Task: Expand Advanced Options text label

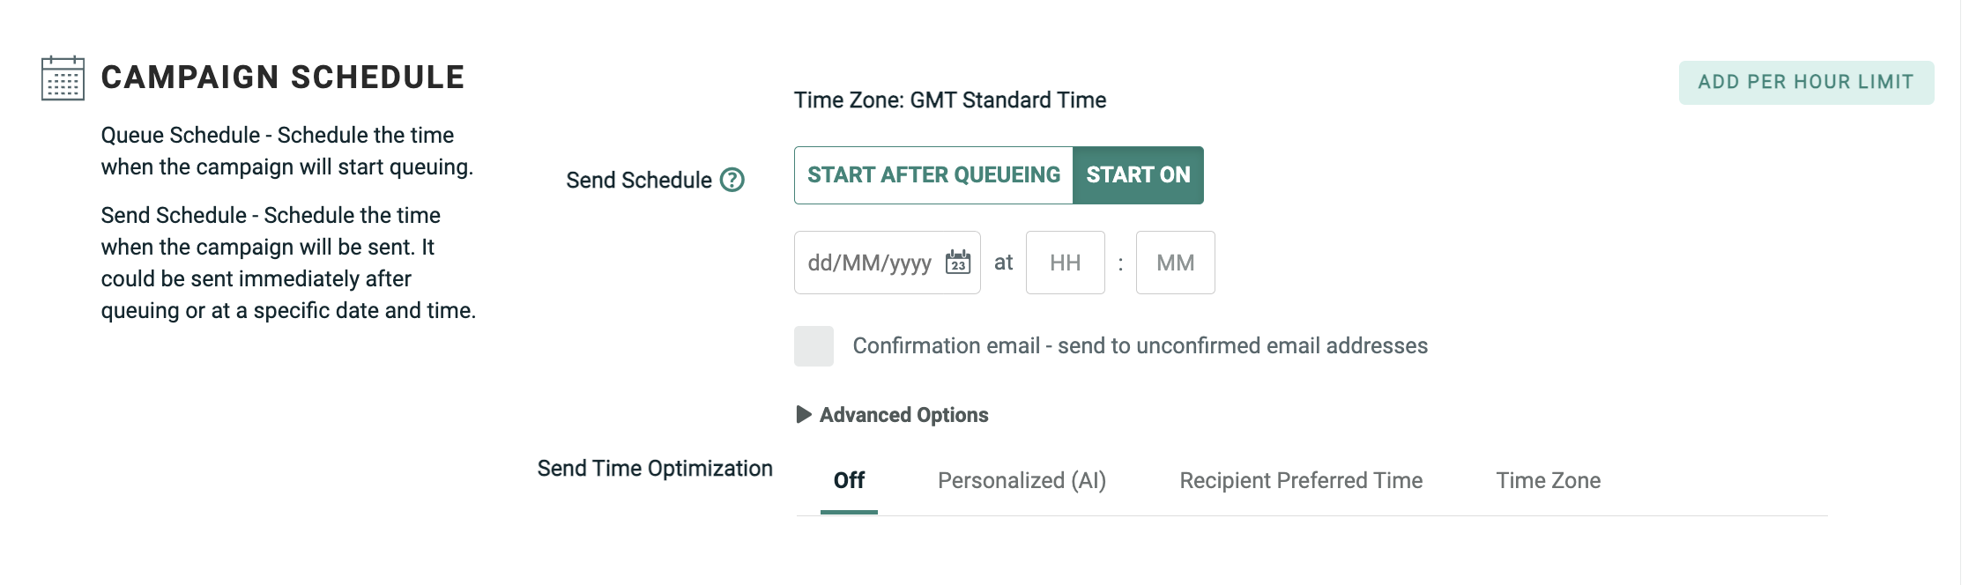Action: tap(903, 415)
